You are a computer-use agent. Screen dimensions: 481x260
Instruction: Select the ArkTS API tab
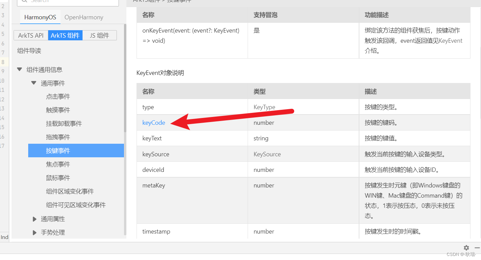coord(31,35)
